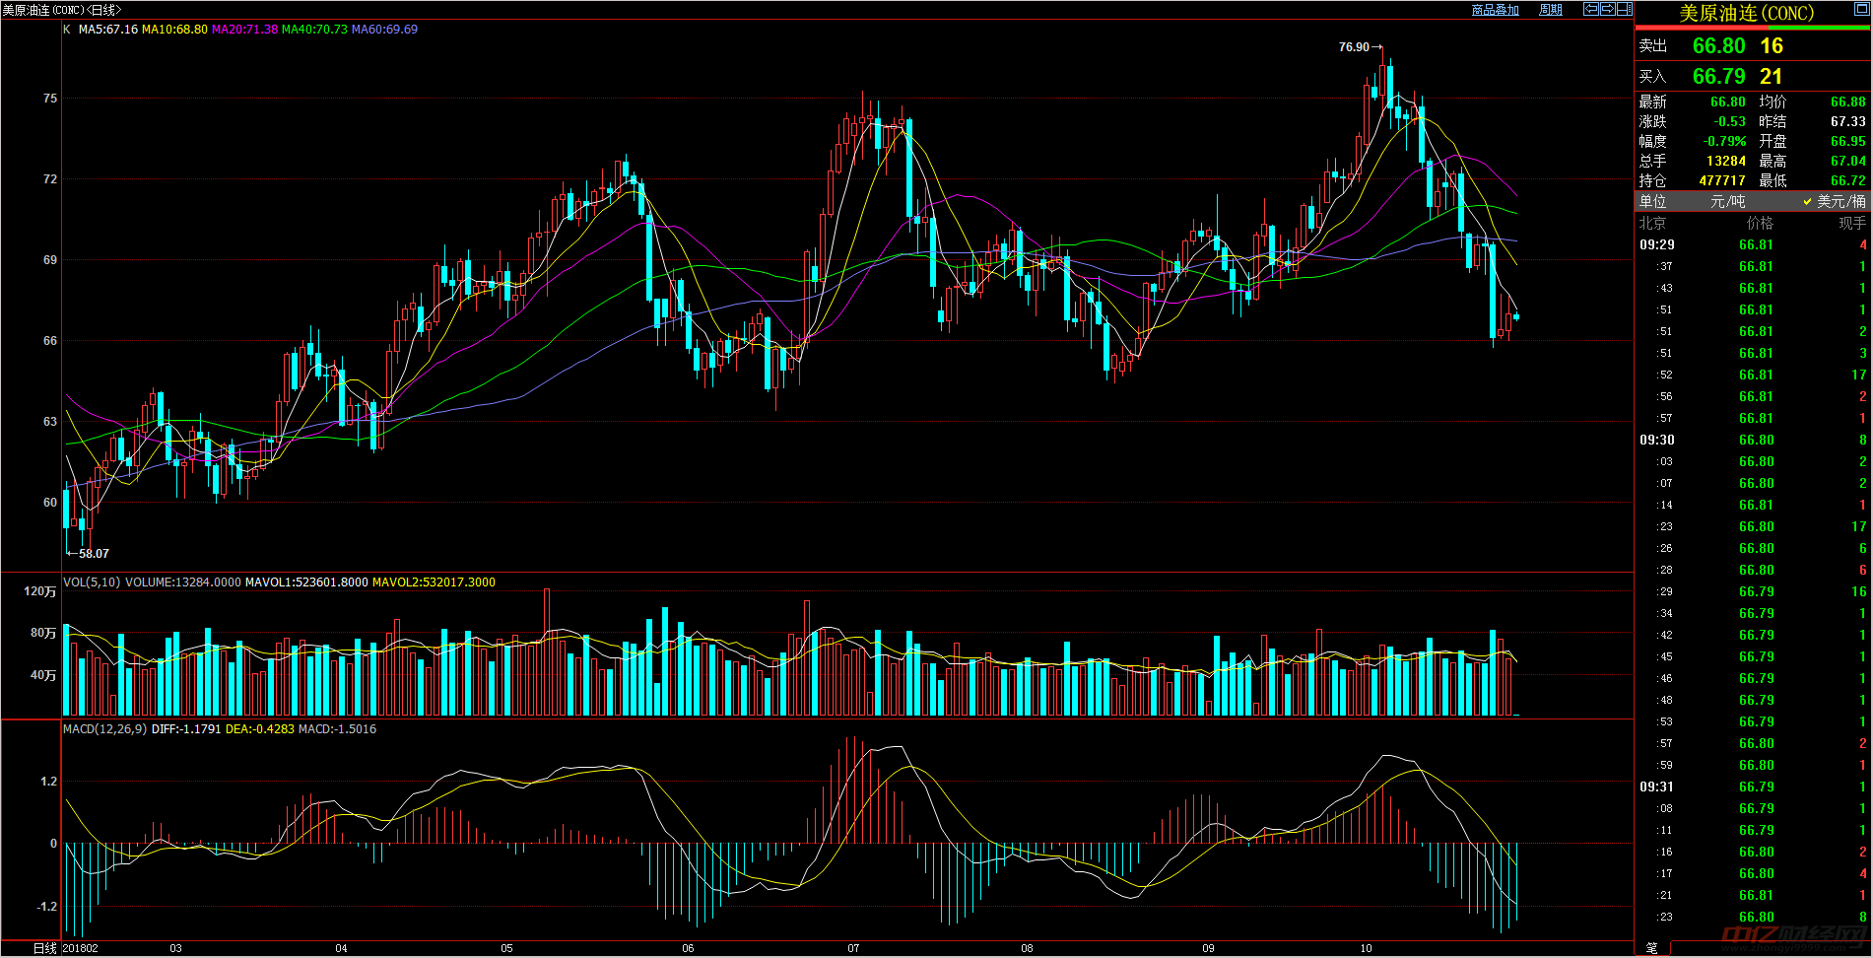The width and height of the screenshot is (1873, 958).
Task: Toggle the side panel layout icon
Action: coord(1624,9)
